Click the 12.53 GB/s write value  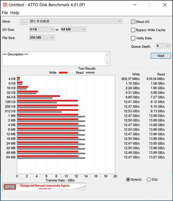pos(132,111)
